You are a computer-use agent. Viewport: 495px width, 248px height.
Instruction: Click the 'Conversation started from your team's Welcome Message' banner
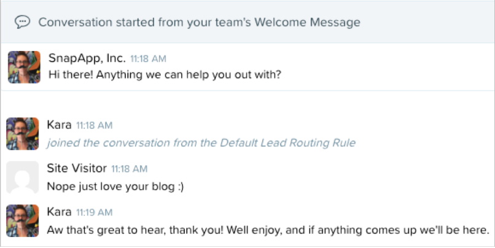[x=247, y=22]
